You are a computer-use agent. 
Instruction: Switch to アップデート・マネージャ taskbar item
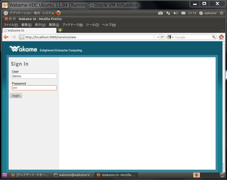30,175
